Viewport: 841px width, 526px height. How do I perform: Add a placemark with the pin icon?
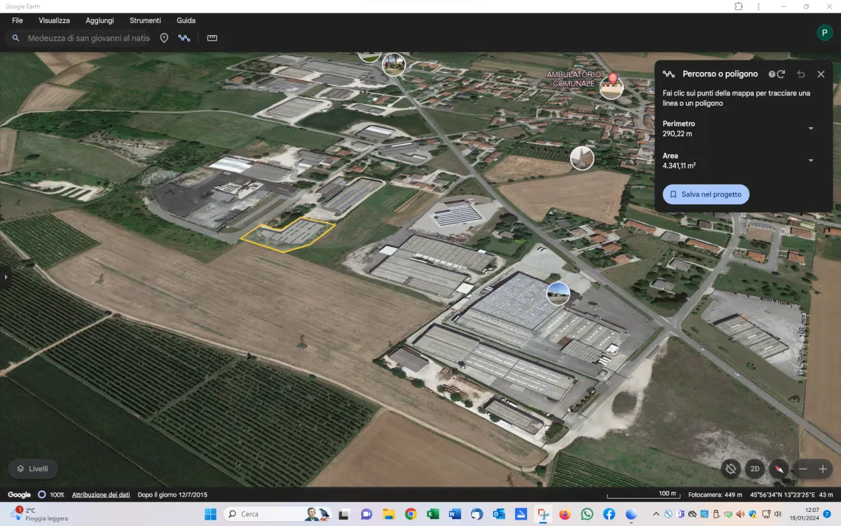(x=164, y=38)
